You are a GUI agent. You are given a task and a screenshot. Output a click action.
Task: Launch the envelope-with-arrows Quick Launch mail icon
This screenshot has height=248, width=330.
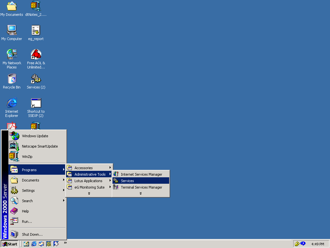(x=41, y=244)
